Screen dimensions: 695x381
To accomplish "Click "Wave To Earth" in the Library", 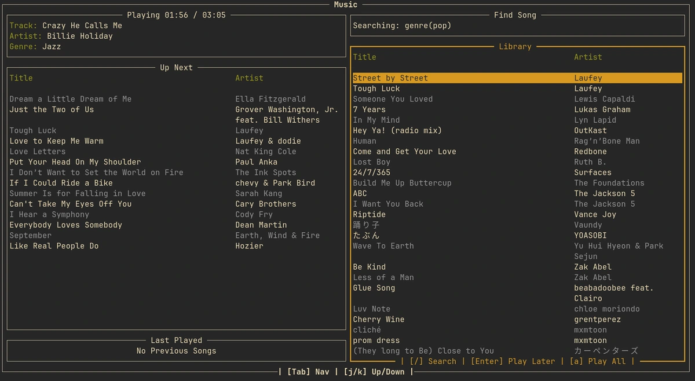I will pyautogui.click(x=383, y=246).
